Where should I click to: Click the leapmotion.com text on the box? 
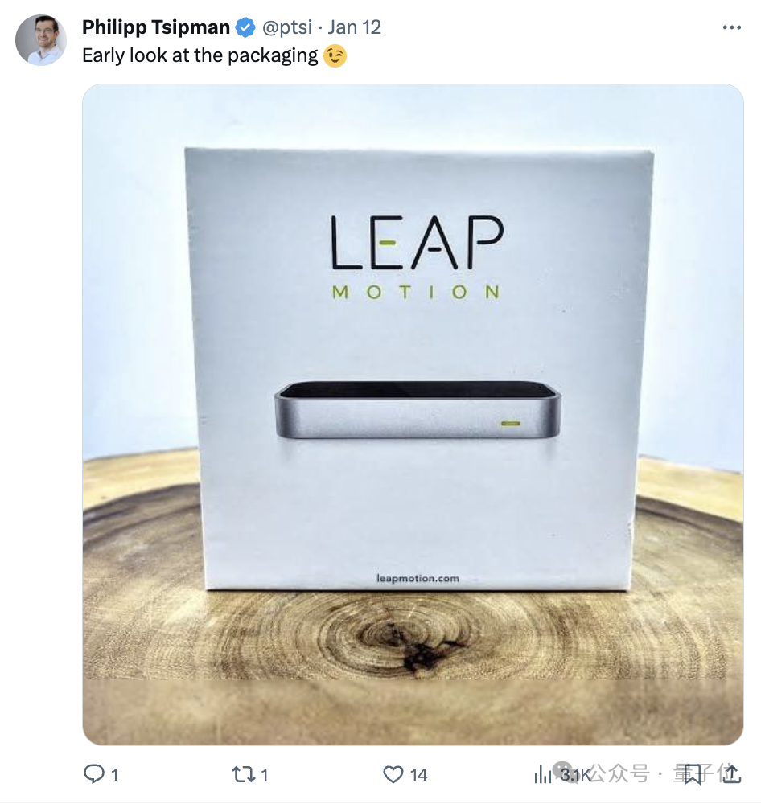pyautogui.click(x=417, y=577)
